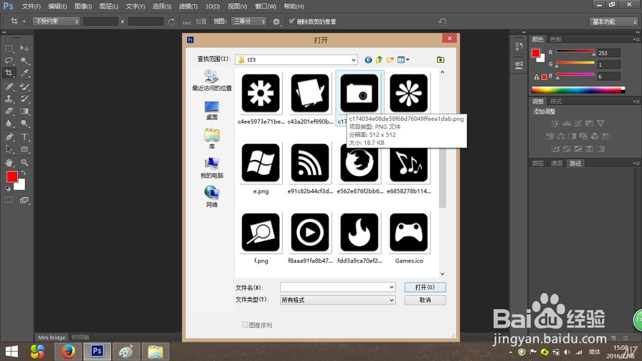Select the Zoom tool
Image resolution: width=642 pixels, height=361 pixels.
pos(24,163)
